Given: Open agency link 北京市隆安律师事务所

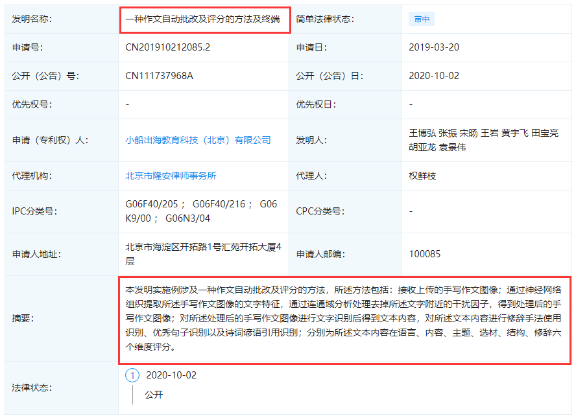Looking at the screenshot, I should [x=171, y=176].
